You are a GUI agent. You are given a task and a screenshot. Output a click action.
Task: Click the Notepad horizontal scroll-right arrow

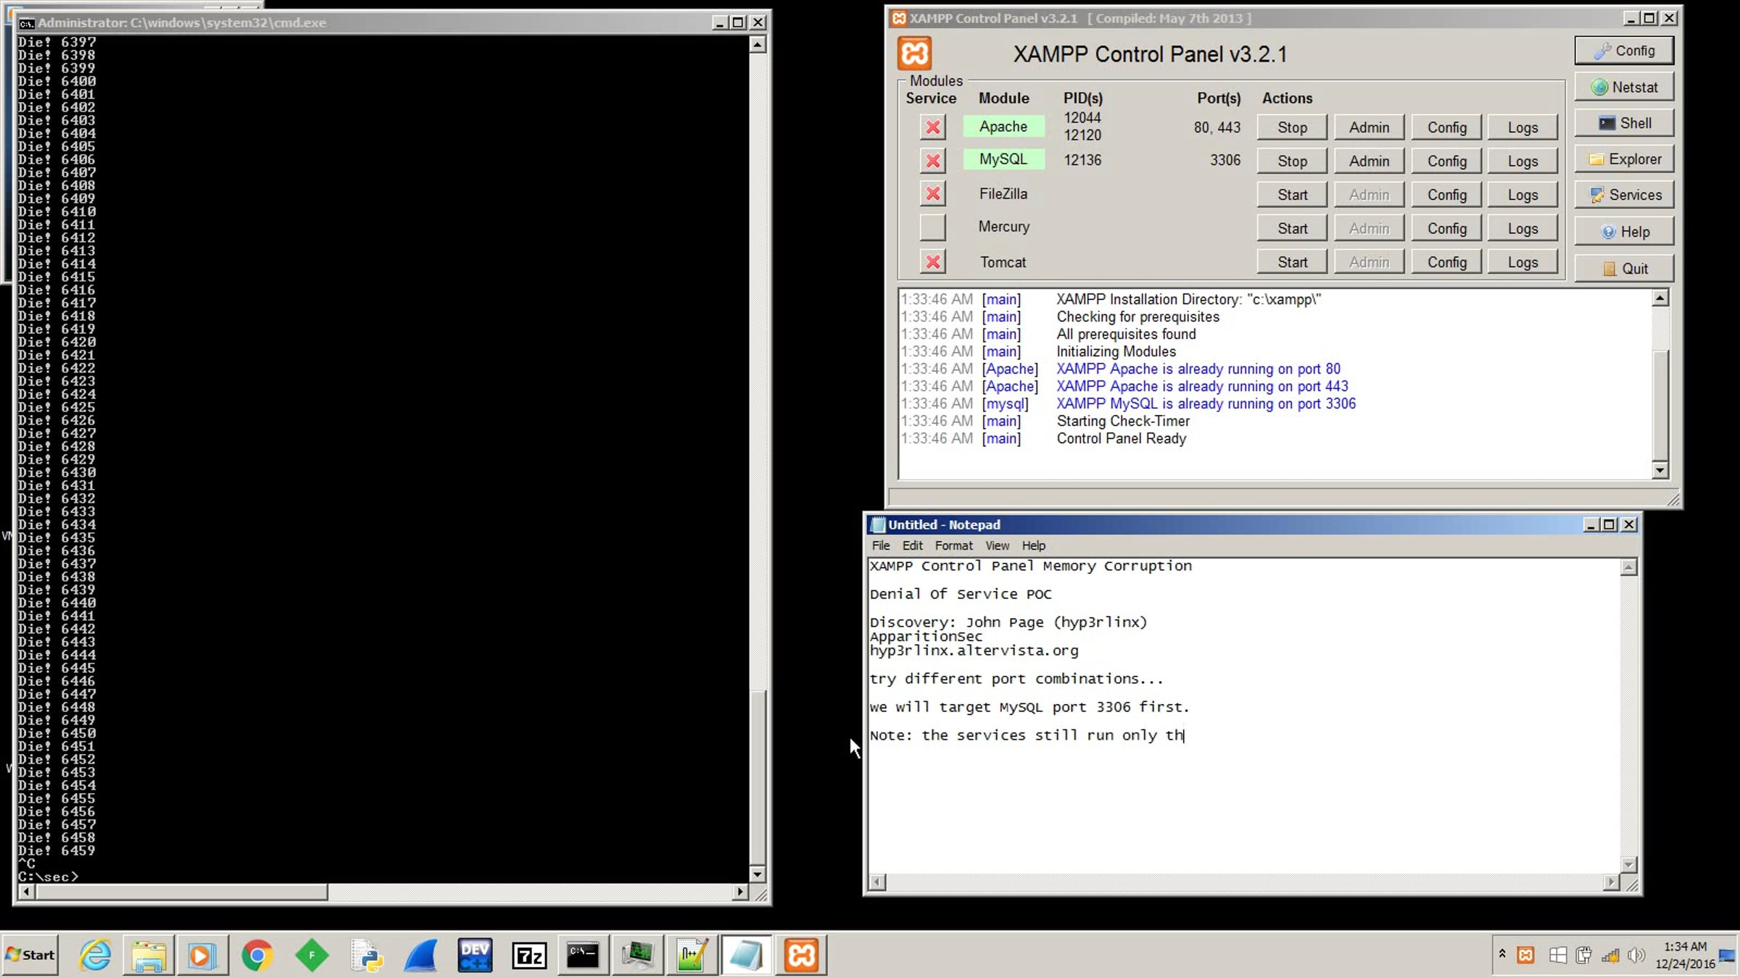pyautogui.click(x=1610, y=882)
